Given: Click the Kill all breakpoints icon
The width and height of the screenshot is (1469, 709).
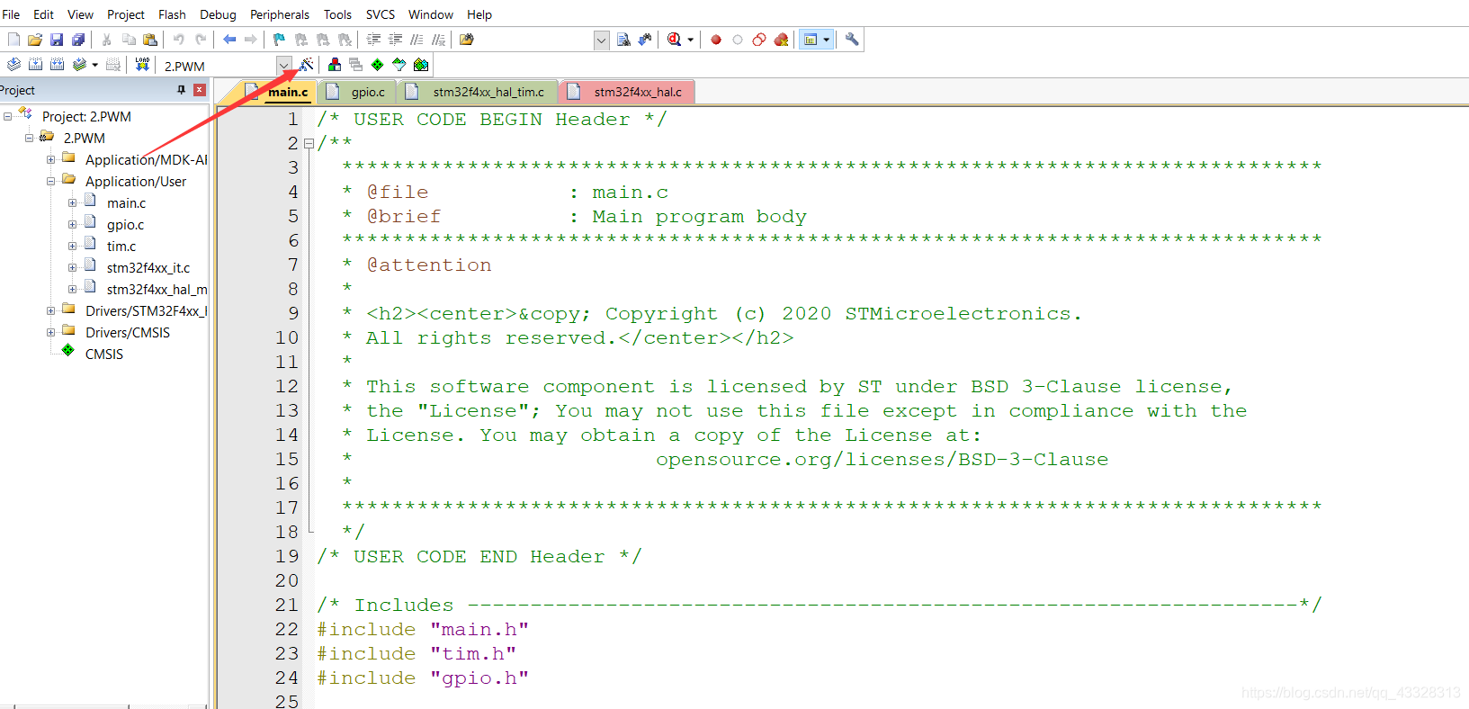Looking at the screenshot, I should pyautogui.click(x=781, y=40).
